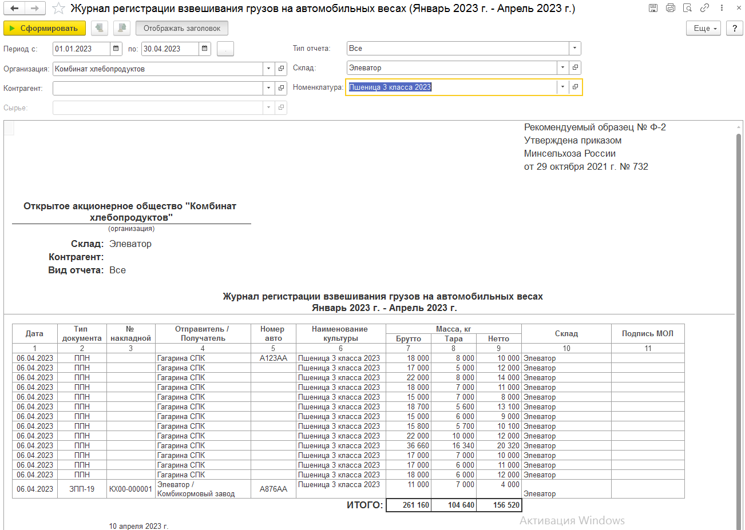Screen dimensions: 745x530
Task: Select netto cell 20 320
Action: pos(499,445)
